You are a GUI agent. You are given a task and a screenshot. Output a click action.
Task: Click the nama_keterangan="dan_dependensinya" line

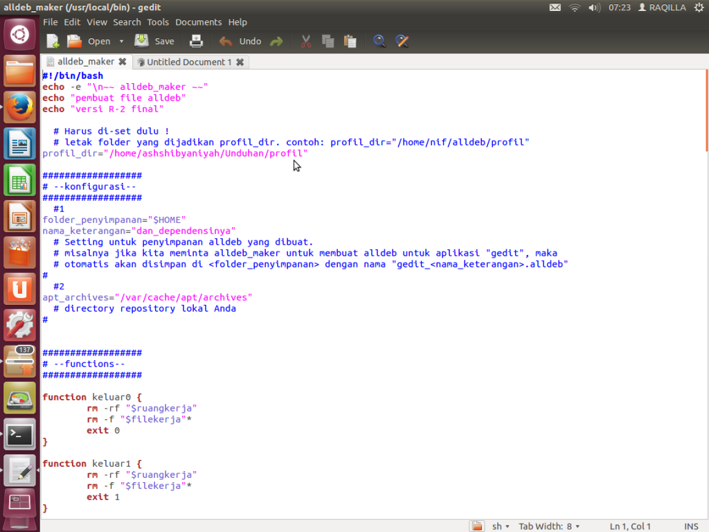139,231
